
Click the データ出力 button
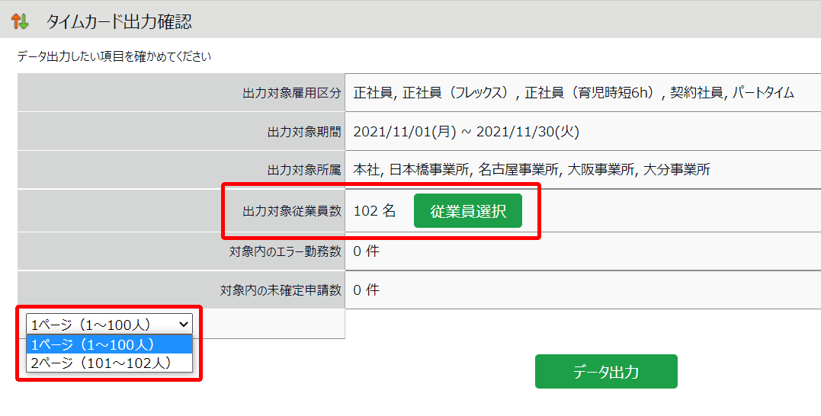(605, 372)
